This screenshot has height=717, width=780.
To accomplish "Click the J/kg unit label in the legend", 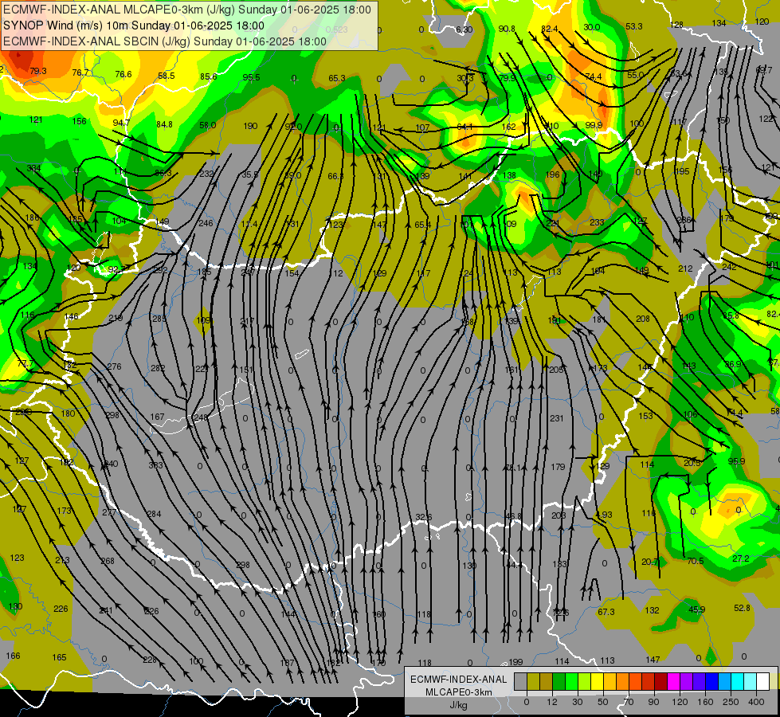I will (459, 705).
